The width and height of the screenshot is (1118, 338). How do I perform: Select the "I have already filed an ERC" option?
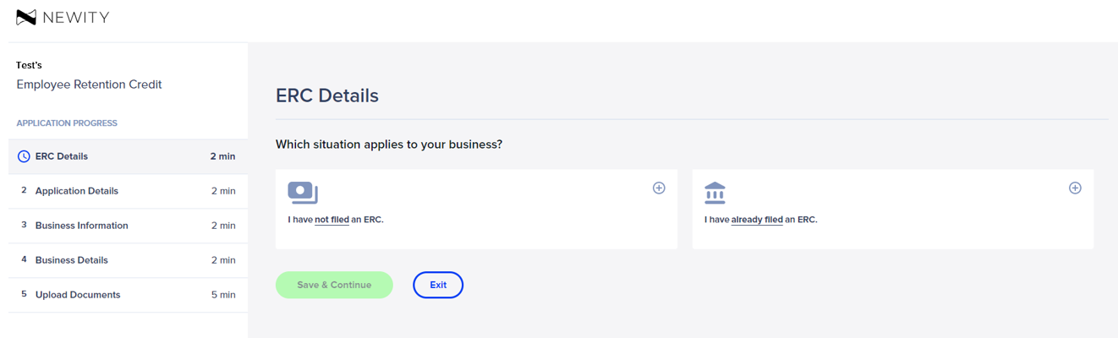(x=892, y=209)
